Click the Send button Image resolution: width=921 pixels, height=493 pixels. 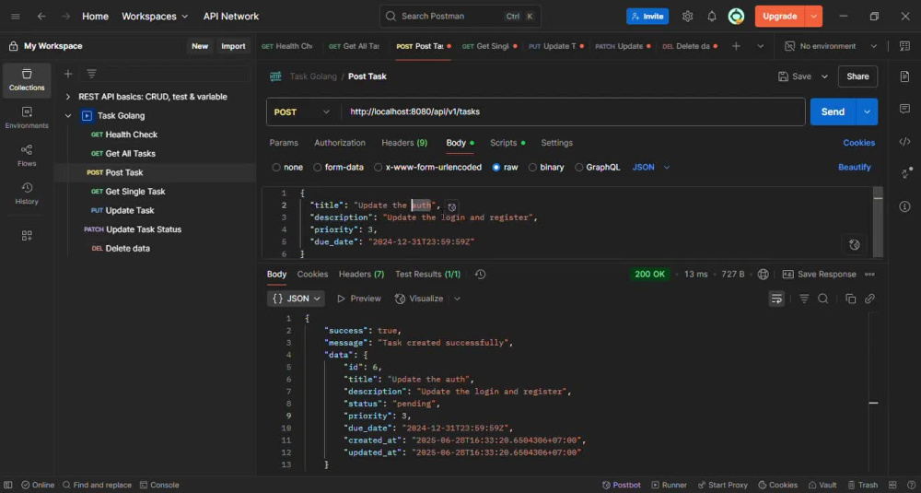coord(833,112)
